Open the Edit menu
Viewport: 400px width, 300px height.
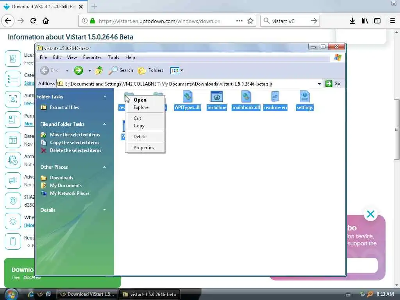tap(57, 57)
